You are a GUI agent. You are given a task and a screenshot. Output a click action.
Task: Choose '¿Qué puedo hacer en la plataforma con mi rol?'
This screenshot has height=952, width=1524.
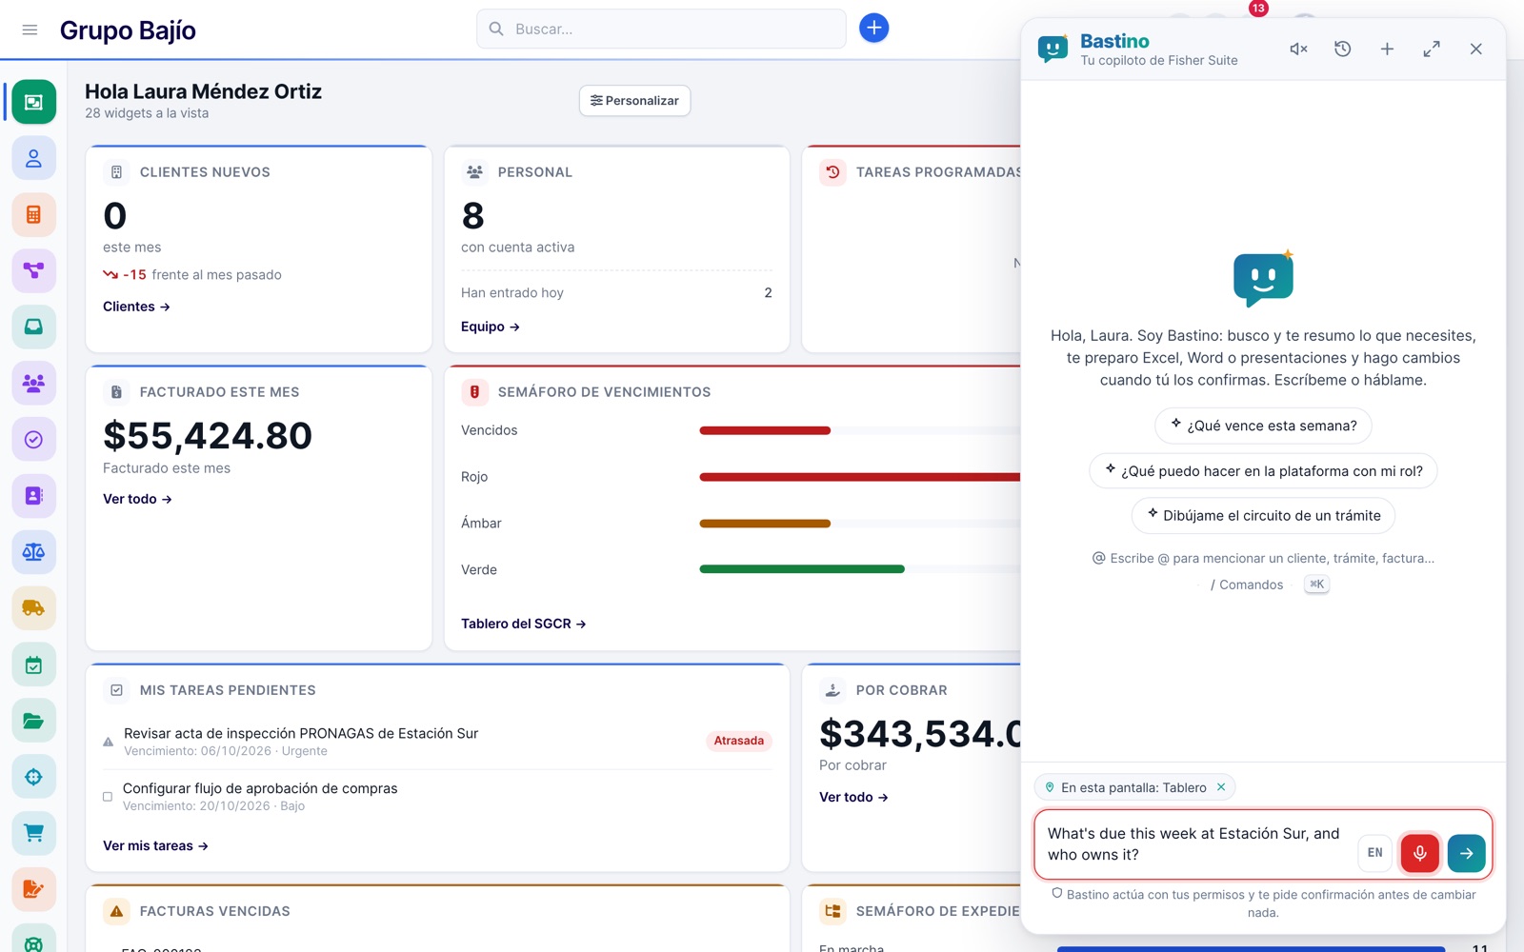(x=1263, y=470)
